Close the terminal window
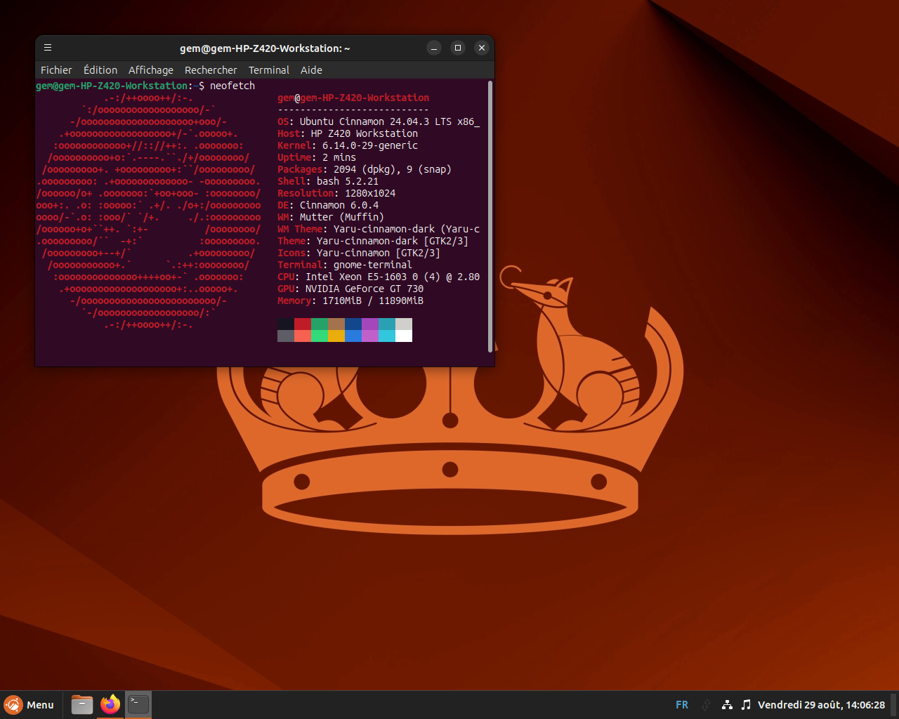The width and height of the screenshot is (899, 719). click(x=481, y=48)
